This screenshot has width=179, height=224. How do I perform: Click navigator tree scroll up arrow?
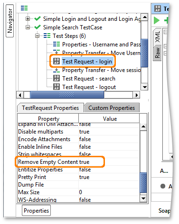[144, 17]
